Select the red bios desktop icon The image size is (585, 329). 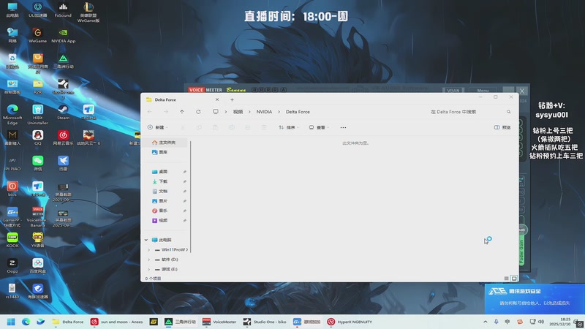point(12,189)
